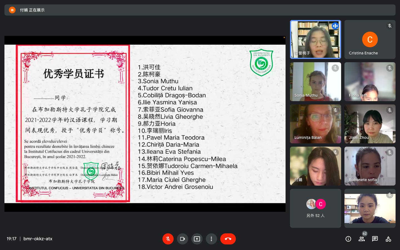Click Sonia Muthu's video tile
400x250 pixels.
point(315,82)
